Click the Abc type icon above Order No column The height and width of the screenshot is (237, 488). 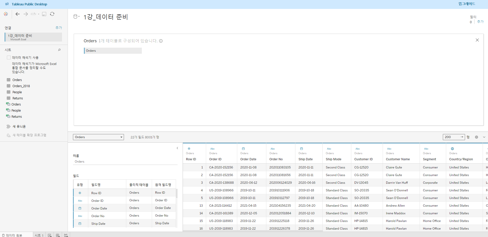pos(273,149)
